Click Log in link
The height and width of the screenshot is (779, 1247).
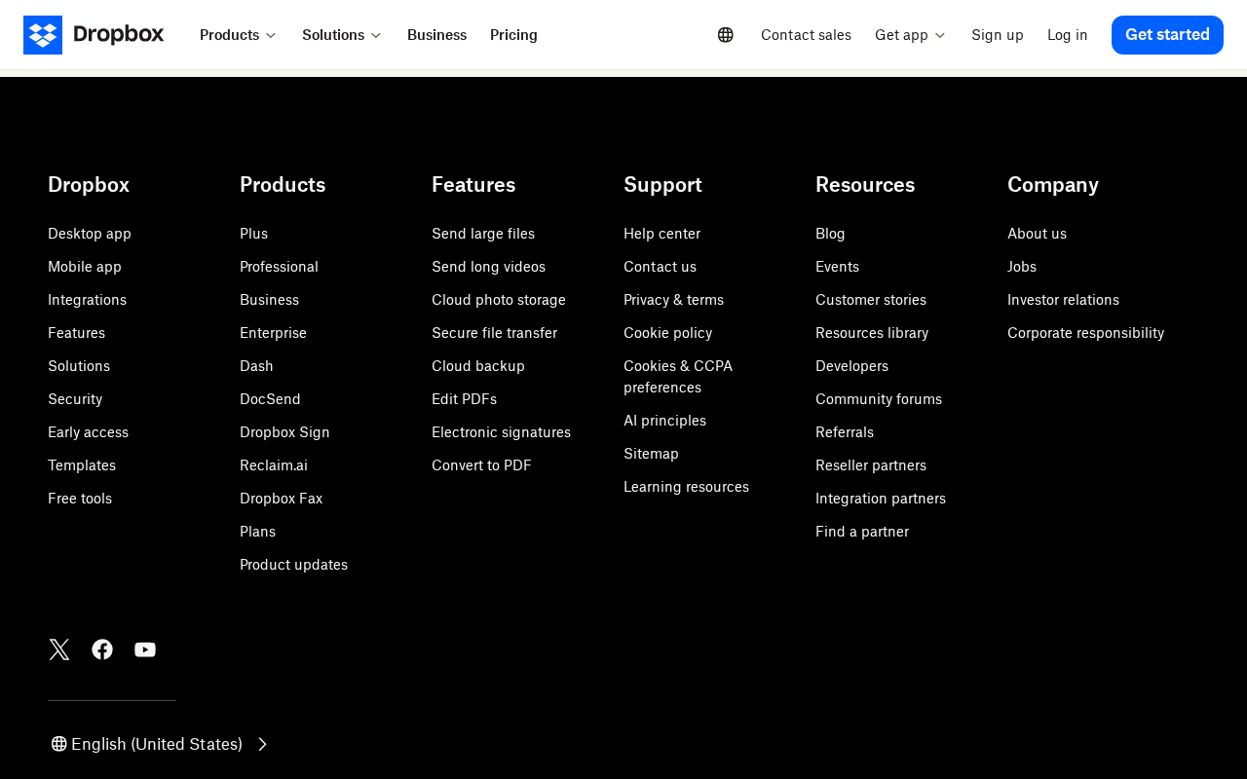(x=1068, y=35)
